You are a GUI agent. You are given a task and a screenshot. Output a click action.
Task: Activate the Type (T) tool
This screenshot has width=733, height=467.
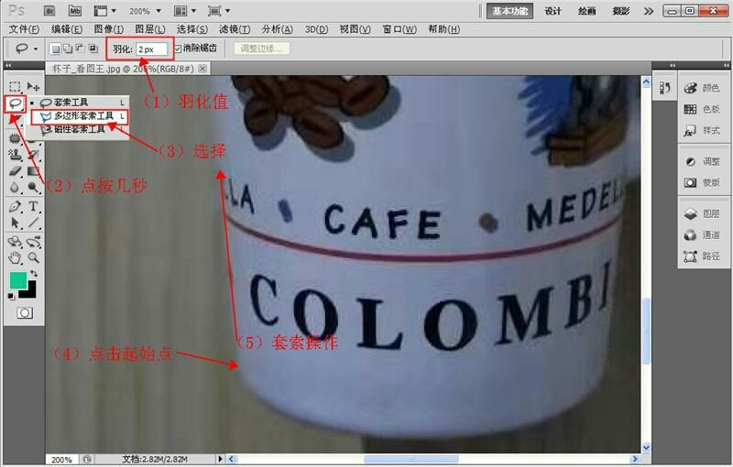click(x=33, y=206)
